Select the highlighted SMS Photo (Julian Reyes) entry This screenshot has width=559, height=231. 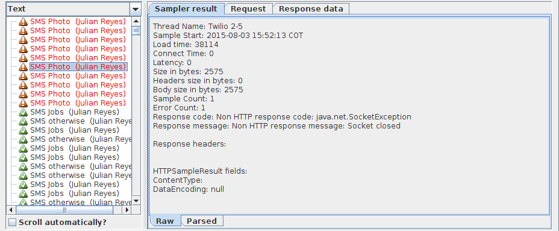[78, 67]
